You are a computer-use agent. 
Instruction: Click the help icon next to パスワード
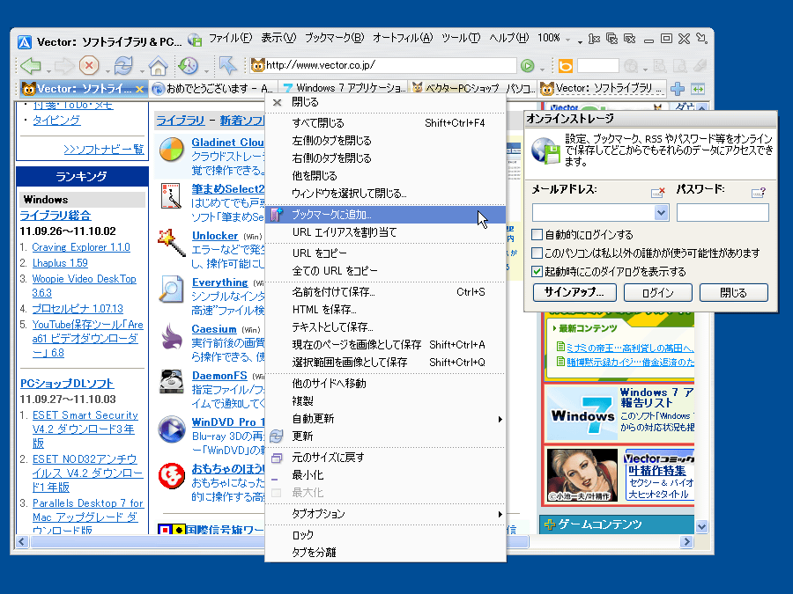pos(759,192)
